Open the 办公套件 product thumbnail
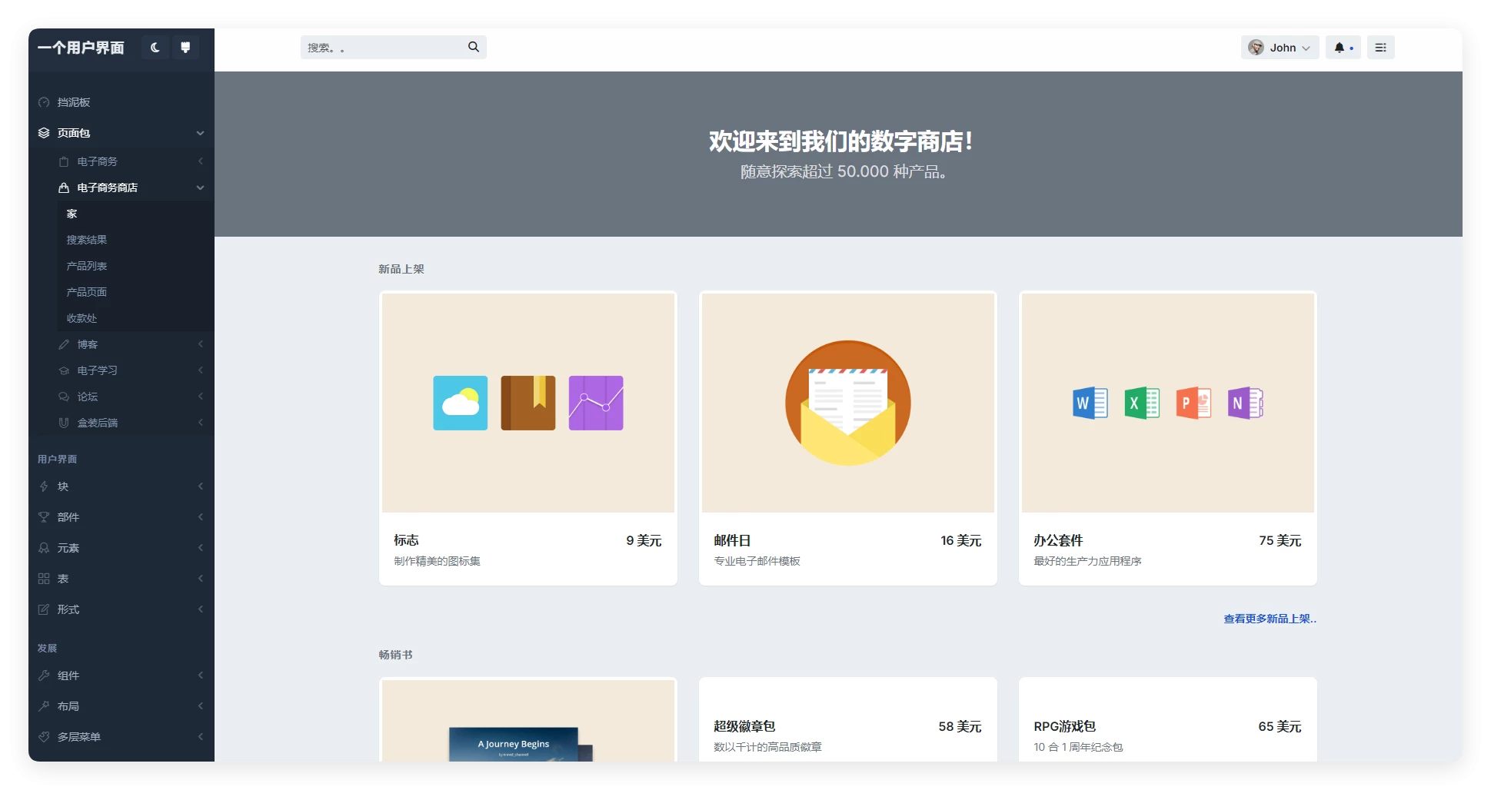 1167,403
